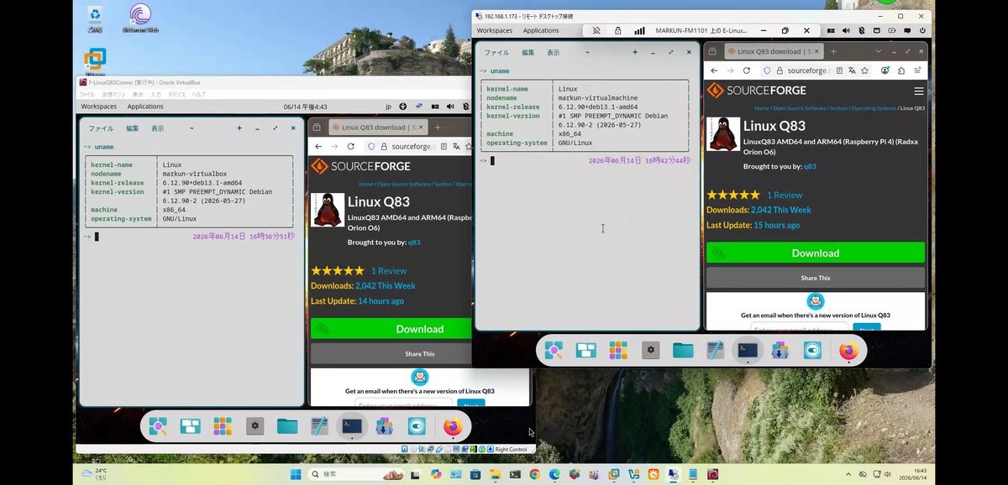This screenshot has width=1008, height=485.
Task: Open the Applications menu in the remote desktop panel
Action: (x=541, y=30)
